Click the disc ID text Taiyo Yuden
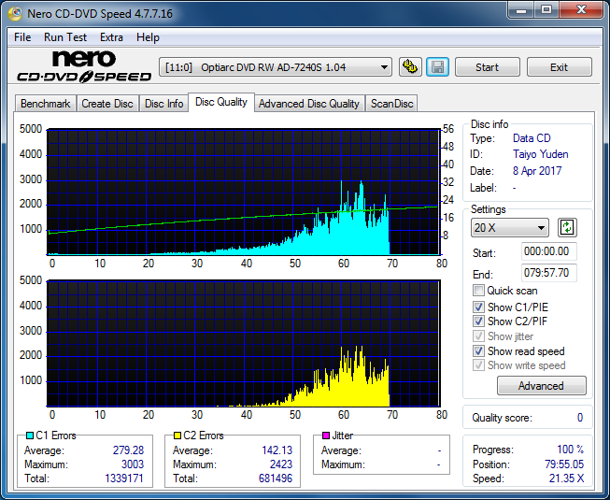610x500 pixels. click(540, 154)
